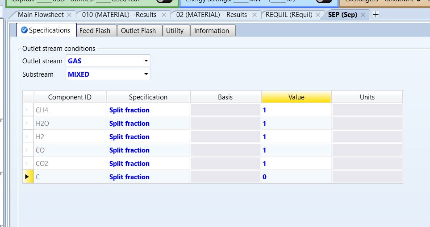Screen dimensions: 430x227
Task: Open the H2O Specification Split fraction cell
Action: pos(148,124)
